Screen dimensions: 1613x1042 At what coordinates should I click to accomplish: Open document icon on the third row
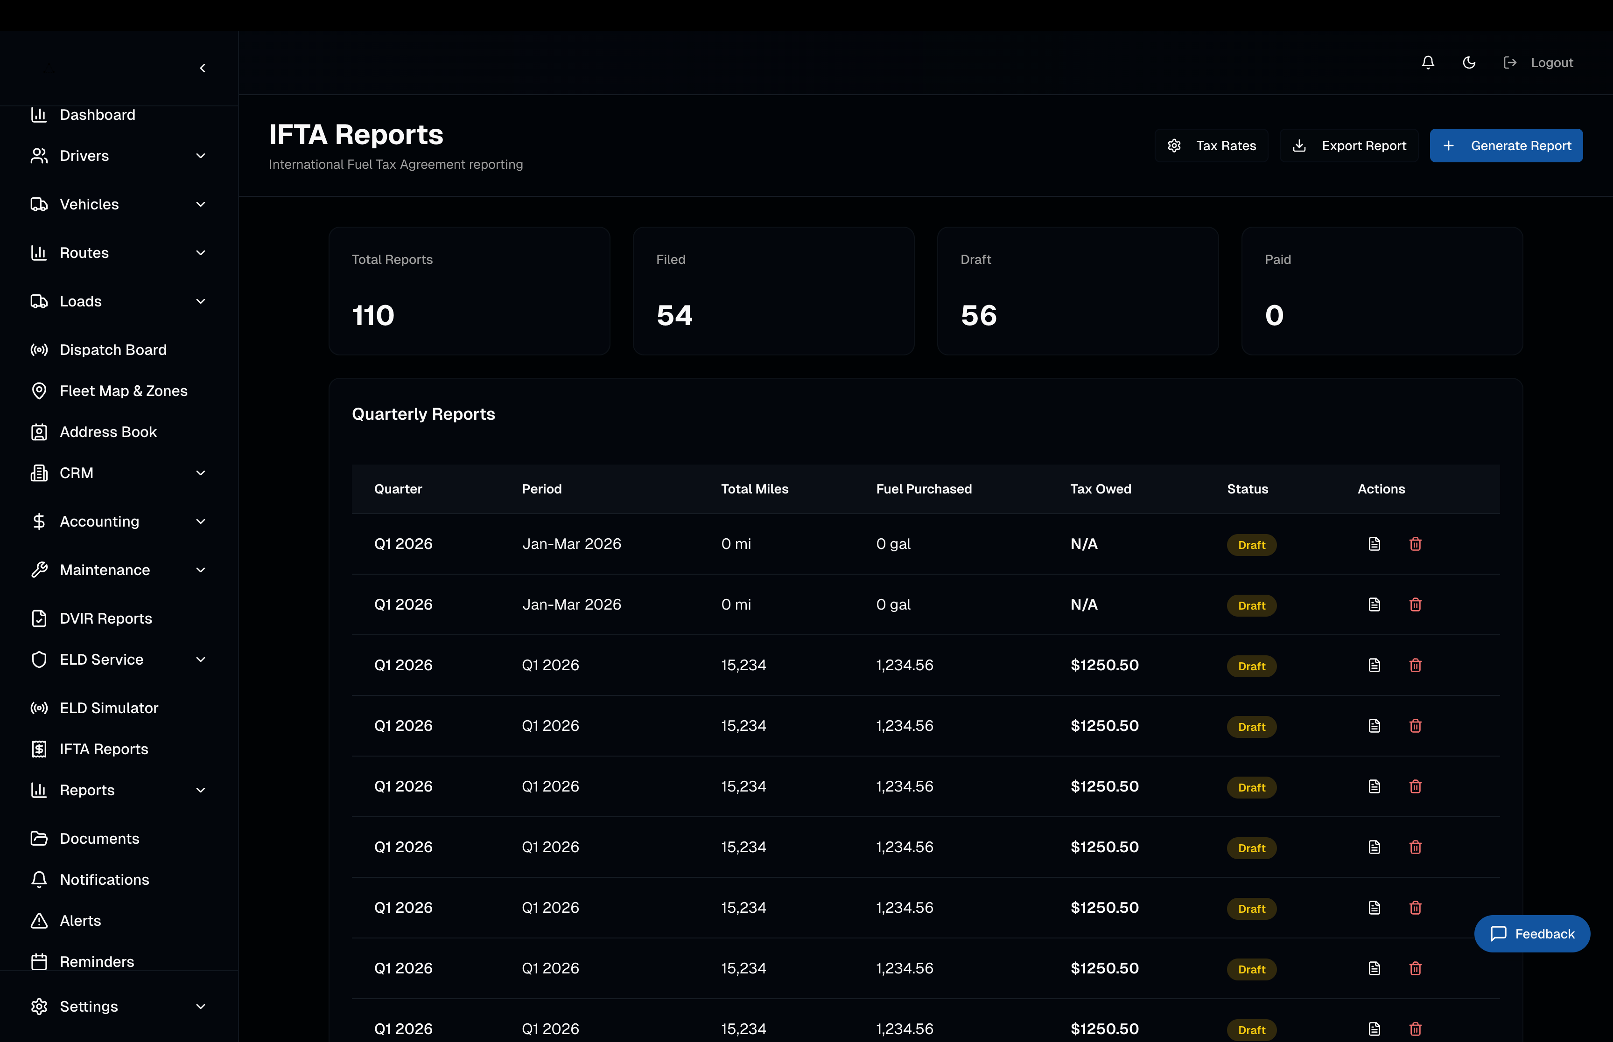click(x=1374, y=665)
